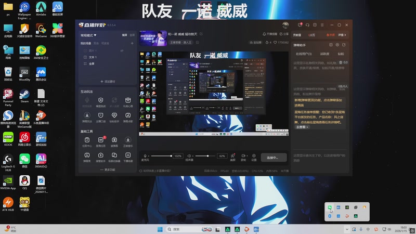Open the message icon with red badge

[300, 24]
